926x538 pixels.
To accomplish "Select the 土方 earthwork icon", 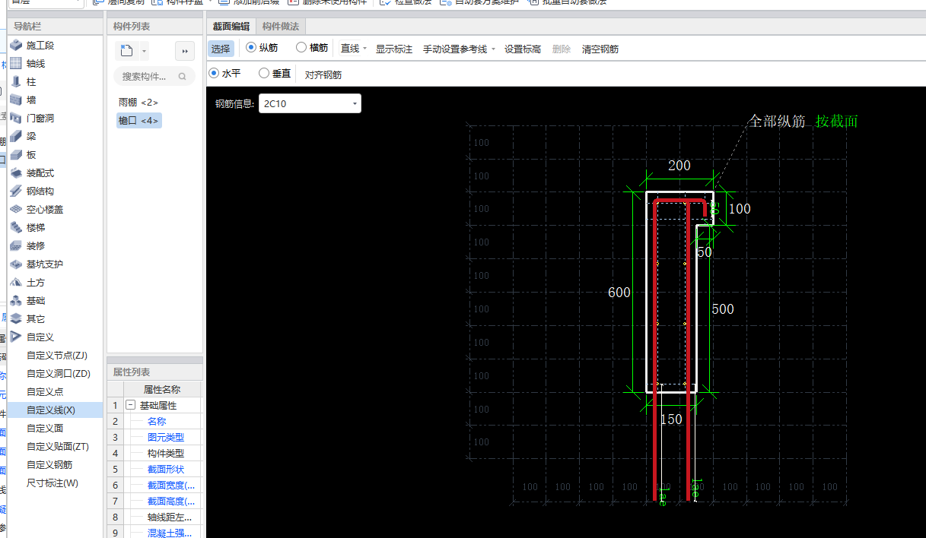I will click(16, 283).
